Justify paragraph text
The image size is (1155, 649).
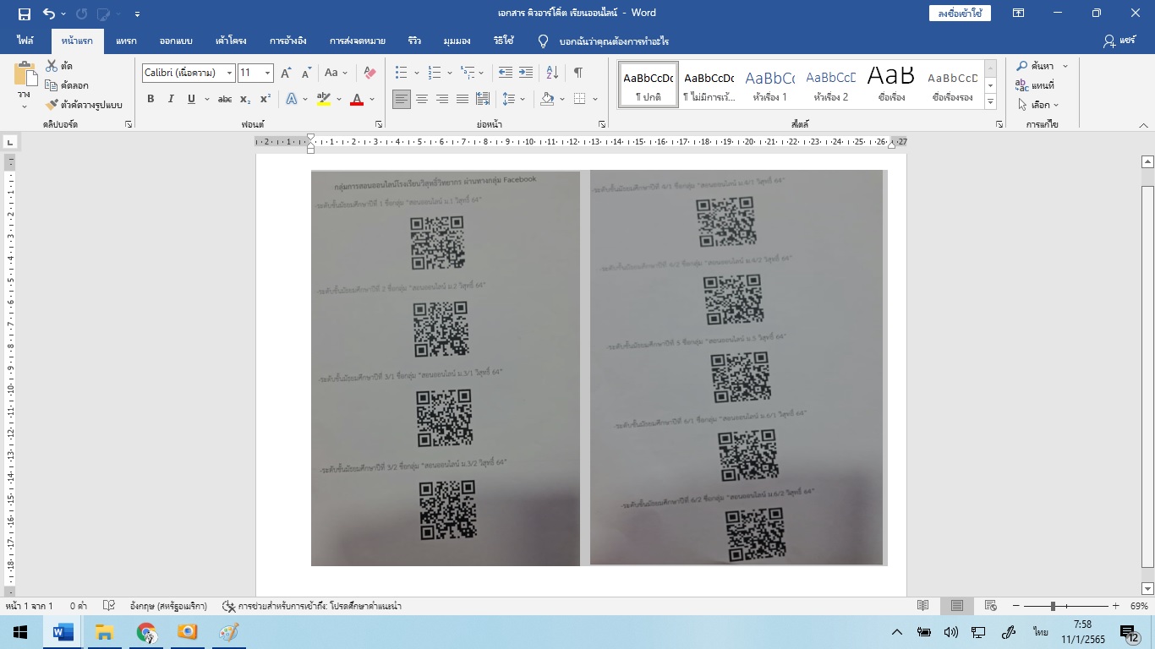pyautogui.click(x=462, y=99)
